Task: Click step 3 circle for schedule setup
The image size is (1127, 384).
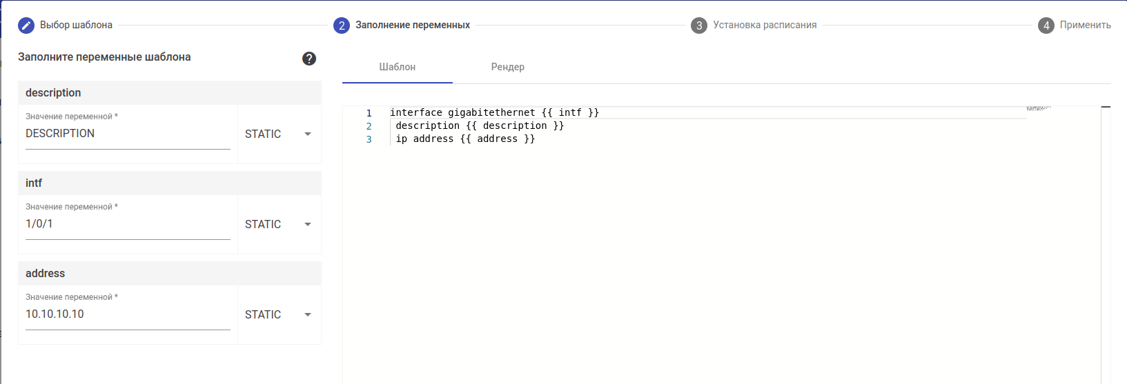Action: [x=698, y=26]
